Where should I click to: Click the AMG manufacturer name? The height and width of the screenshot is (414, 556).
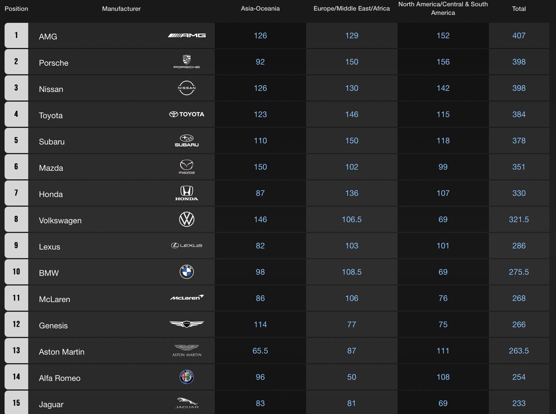[x=48, y=36]
